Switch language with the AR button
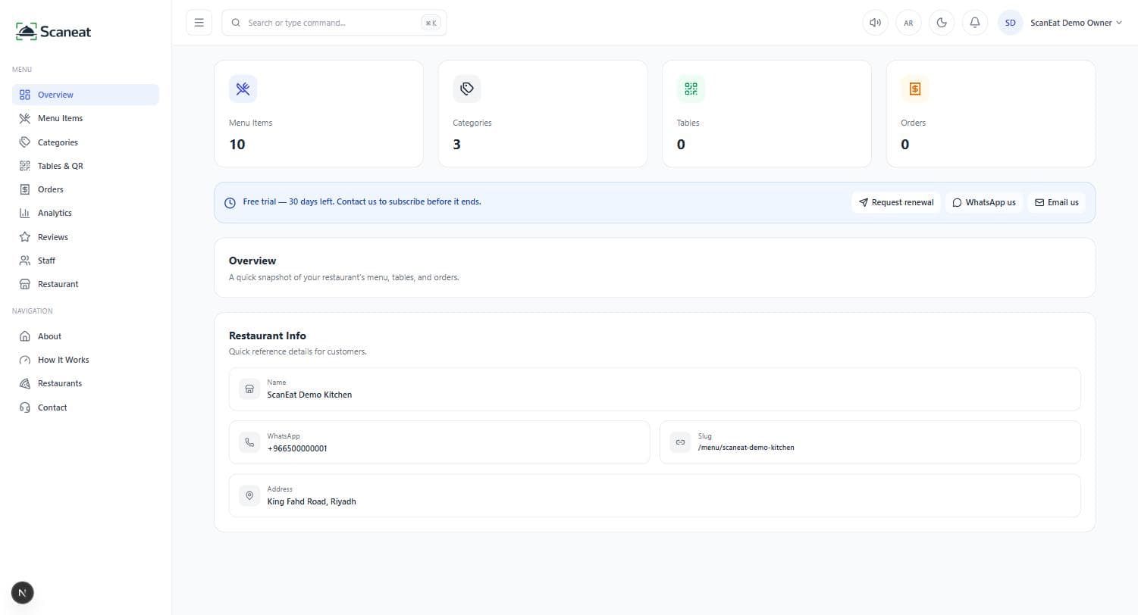The width and height of the screenshot is (1138, 615). click(908, 23)
